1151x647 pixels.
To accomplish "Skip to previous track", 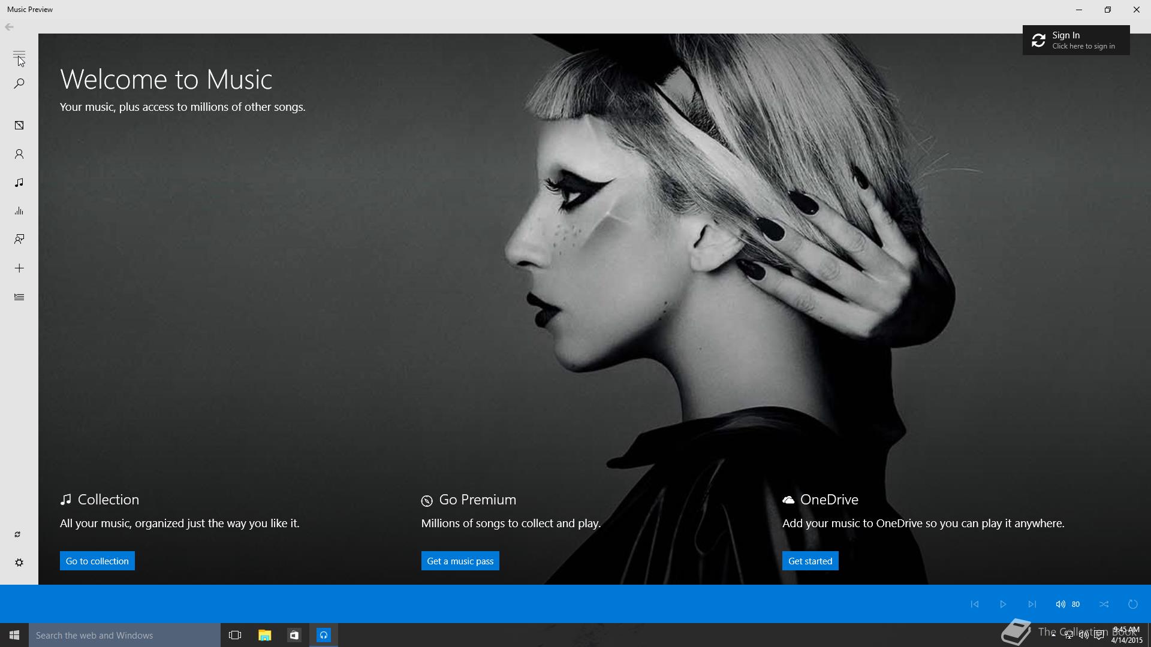I will (x=975, y=604).
